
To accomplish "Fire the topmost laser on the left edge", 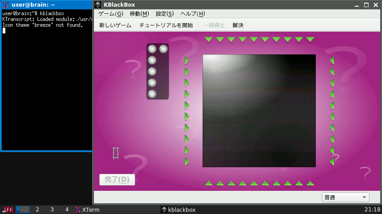I will tap(187, 60).
